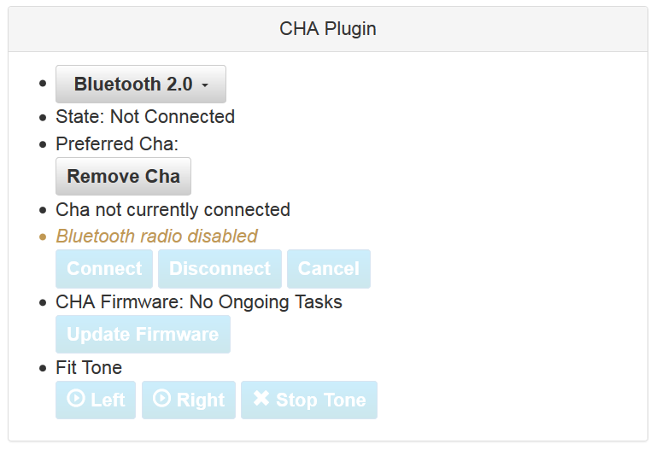Click the 'Fit Tone' label

(89, 368)
